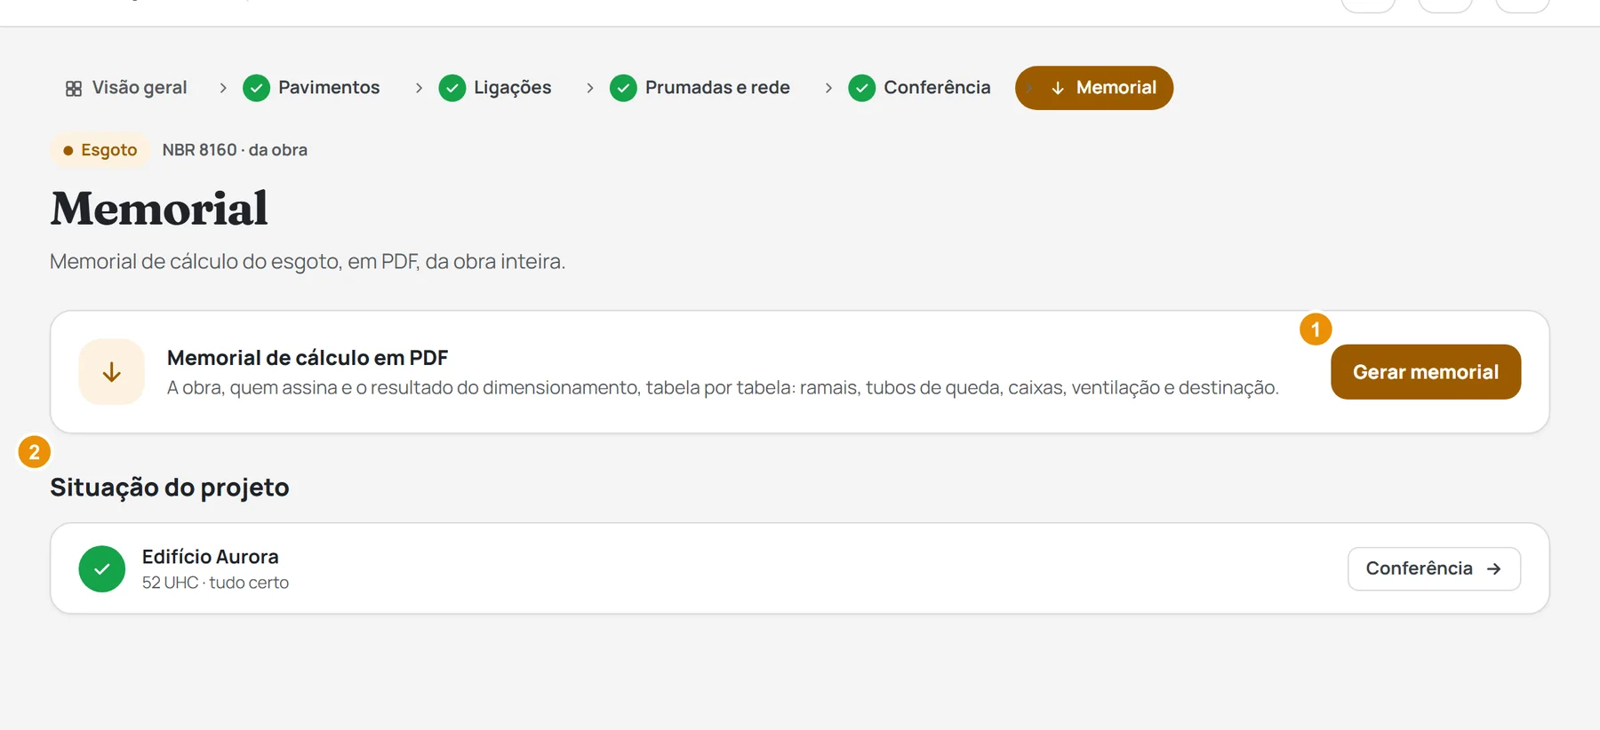1600x730 pixels.
Task: Click the Gerar memorial button
Action: coord(1426,372)
